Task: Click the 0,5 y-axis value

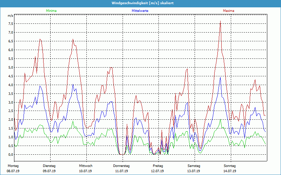Action: click(x=11, y=146)
